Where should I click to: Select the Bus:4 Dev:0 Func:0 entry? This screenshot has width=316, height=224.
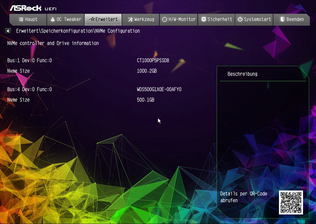pyautogui.click(x=30, y=89)
